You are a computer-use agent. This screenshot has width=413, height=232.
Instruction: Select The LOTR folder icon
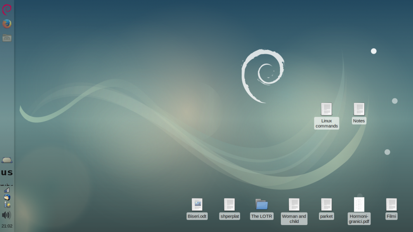pos(261,204)
